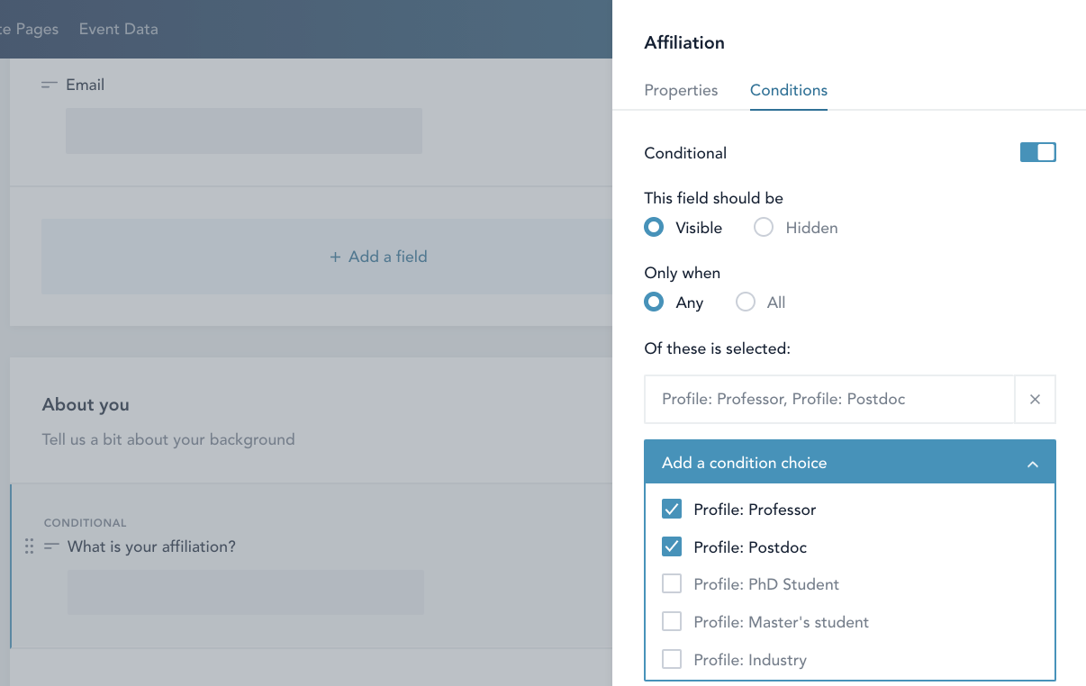
Task: Switch to the Properties tab
Action: 681,90
